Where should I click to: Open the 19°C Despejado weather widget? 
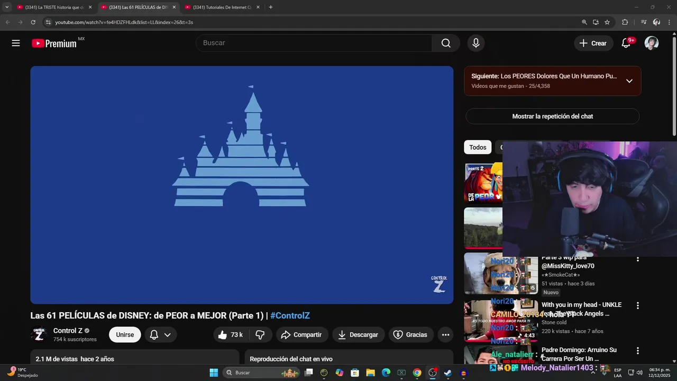22,373
